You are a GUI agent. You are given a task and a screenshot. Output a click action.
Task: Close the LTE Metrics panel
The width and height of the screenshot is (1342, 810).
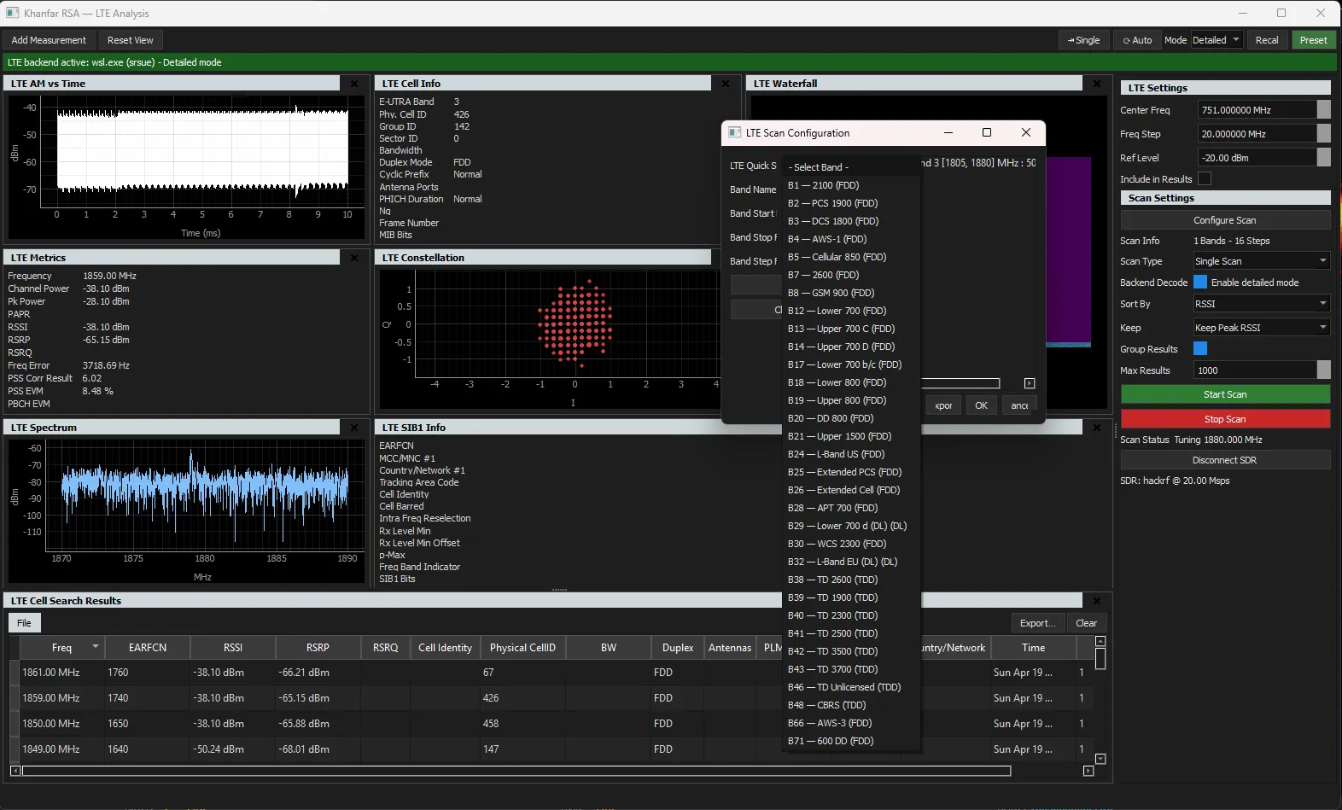click(354, 258)
